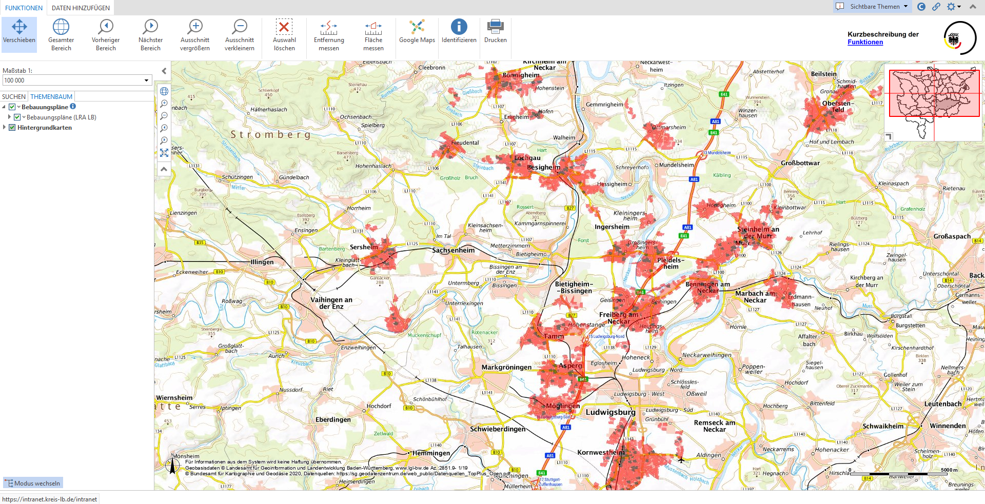Uncheck the top-level Bebauungspläne layer checkbox
This screenshot has width=985, height=504.
[x=12, y=107]
